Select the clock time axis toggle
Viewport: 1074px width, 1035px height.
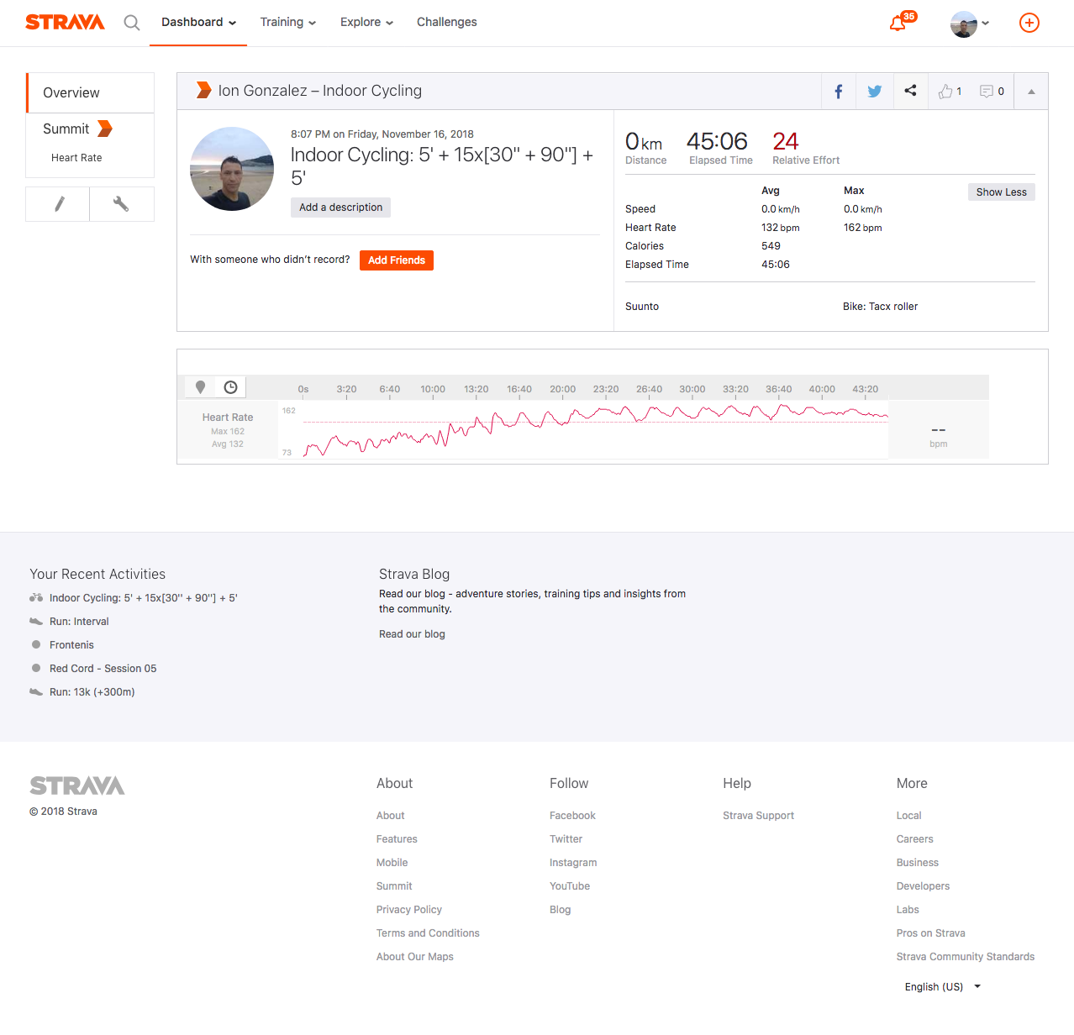click(x=230, y=387)
